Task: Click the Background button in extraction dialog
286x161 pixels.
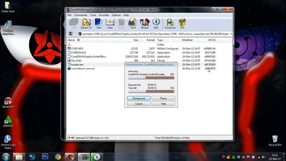Action: [139, 98]
